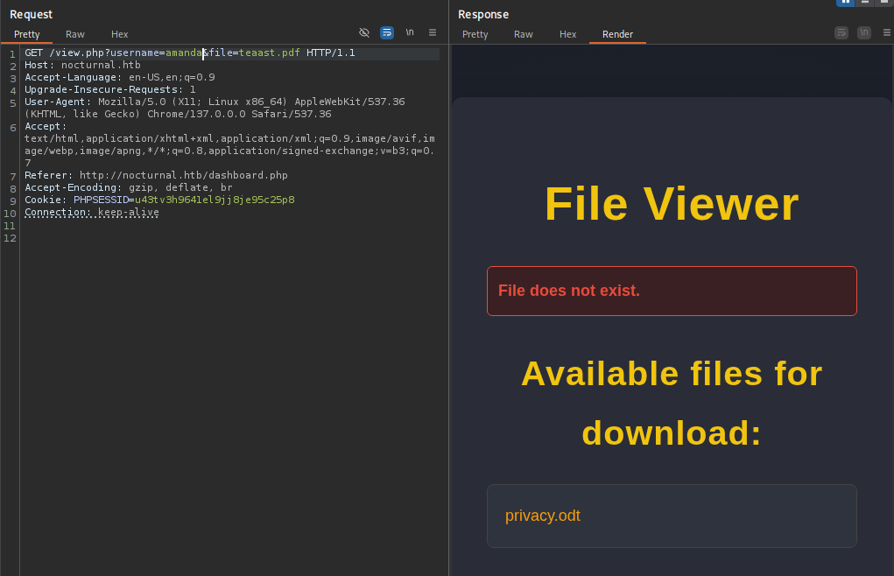This screenshot has width=894, height=576.
Task: Select the top-bottom layout icon
Action: pyautogui.click(x=864, y=3)
